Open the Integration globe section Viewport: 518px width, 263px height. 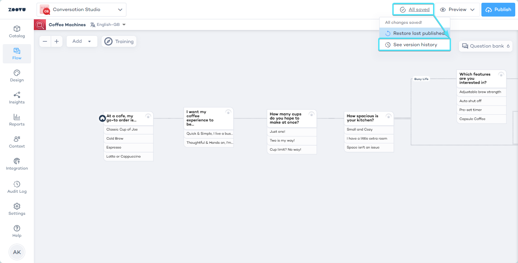pyautogui.click(x=17, y=164)
